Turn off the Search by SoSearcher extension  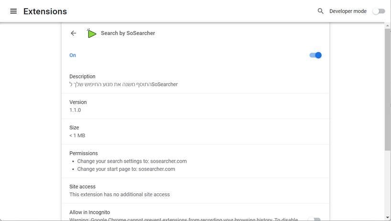(x=315, y=55)
